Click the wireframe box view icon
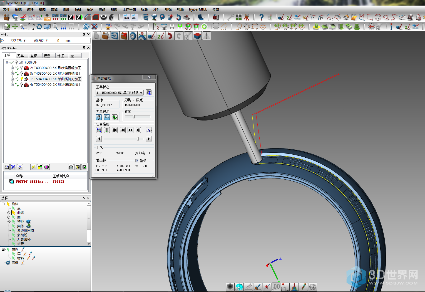The image size is (425, 292). pos(47,27)
